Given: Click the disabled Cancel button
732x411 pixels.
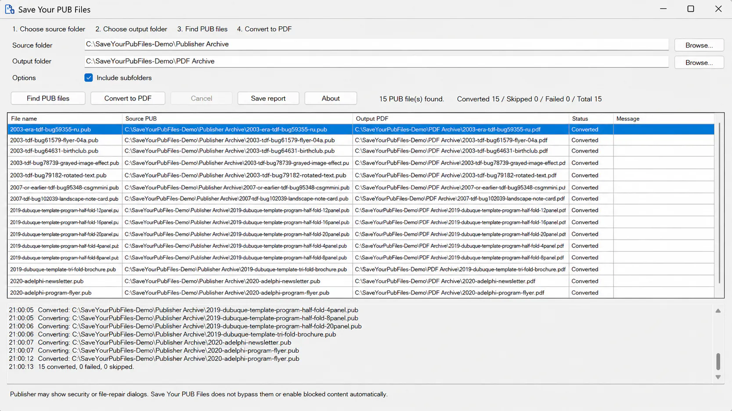Looking at the screenshot, I should 202,98.
